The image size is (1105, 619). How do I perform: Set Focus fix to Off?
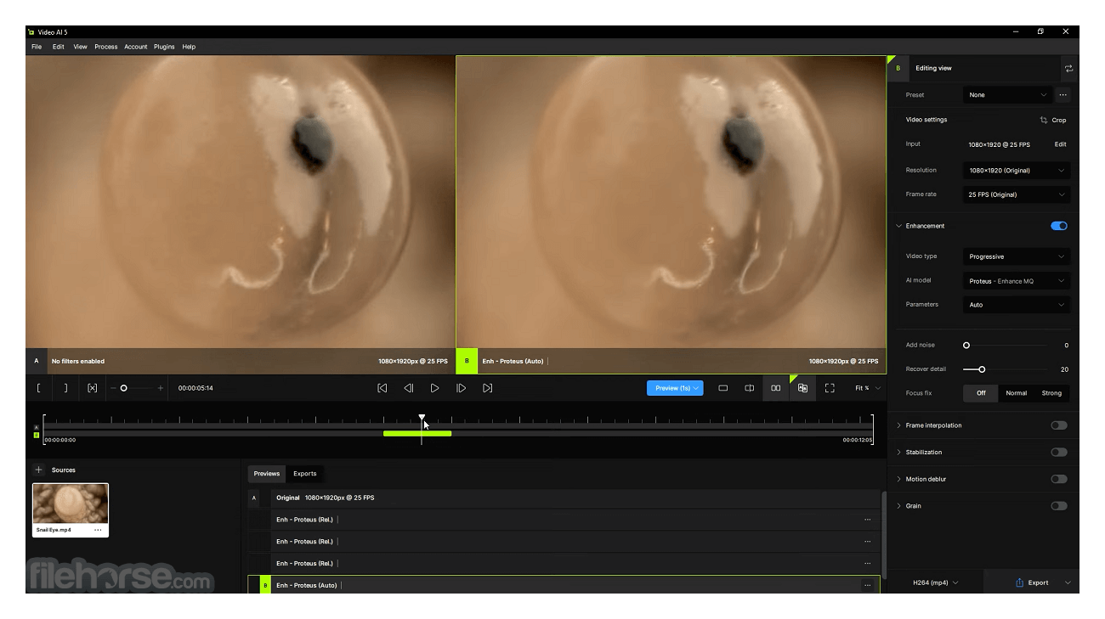[x=981, y=393]
